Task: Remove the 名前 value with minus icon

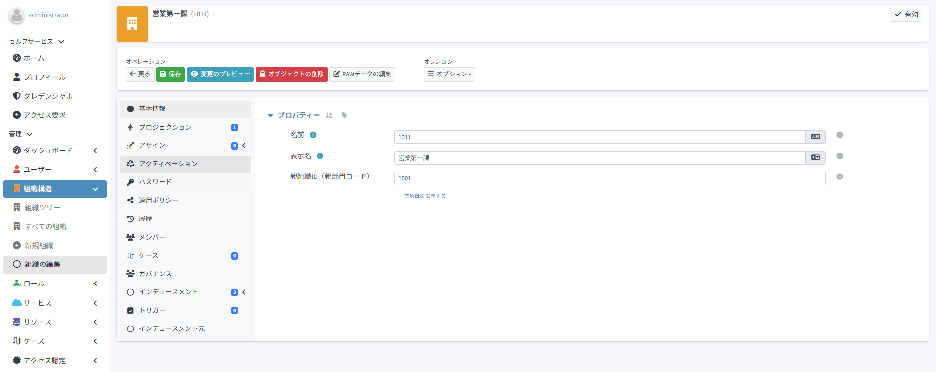Action: click(x=840, y=135)
